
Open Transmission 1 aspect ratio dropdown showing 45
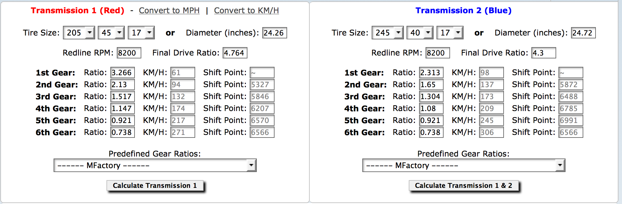tap(111, 33)
